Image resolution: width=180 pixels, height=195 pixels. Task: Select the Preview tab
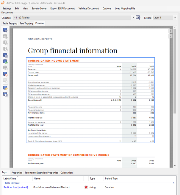tap(40, 23)
